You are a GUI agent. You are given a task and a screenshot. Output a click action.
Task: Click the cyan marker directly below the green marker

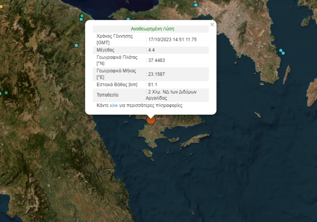[81, 19]
